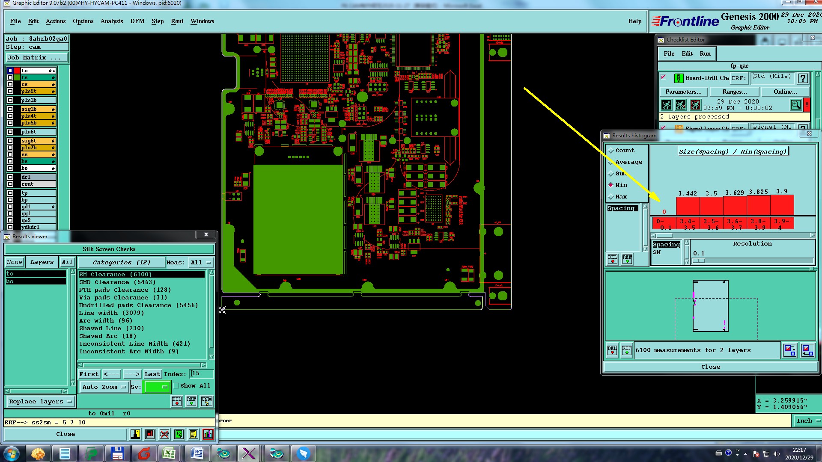Image resolution: width=822 pixels, height=462 pixels.
Task: Click the Index input field
Action: click(201, 374)
